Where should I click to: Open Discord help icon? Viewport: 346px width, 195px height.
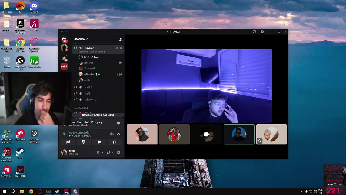pos(262,32)
